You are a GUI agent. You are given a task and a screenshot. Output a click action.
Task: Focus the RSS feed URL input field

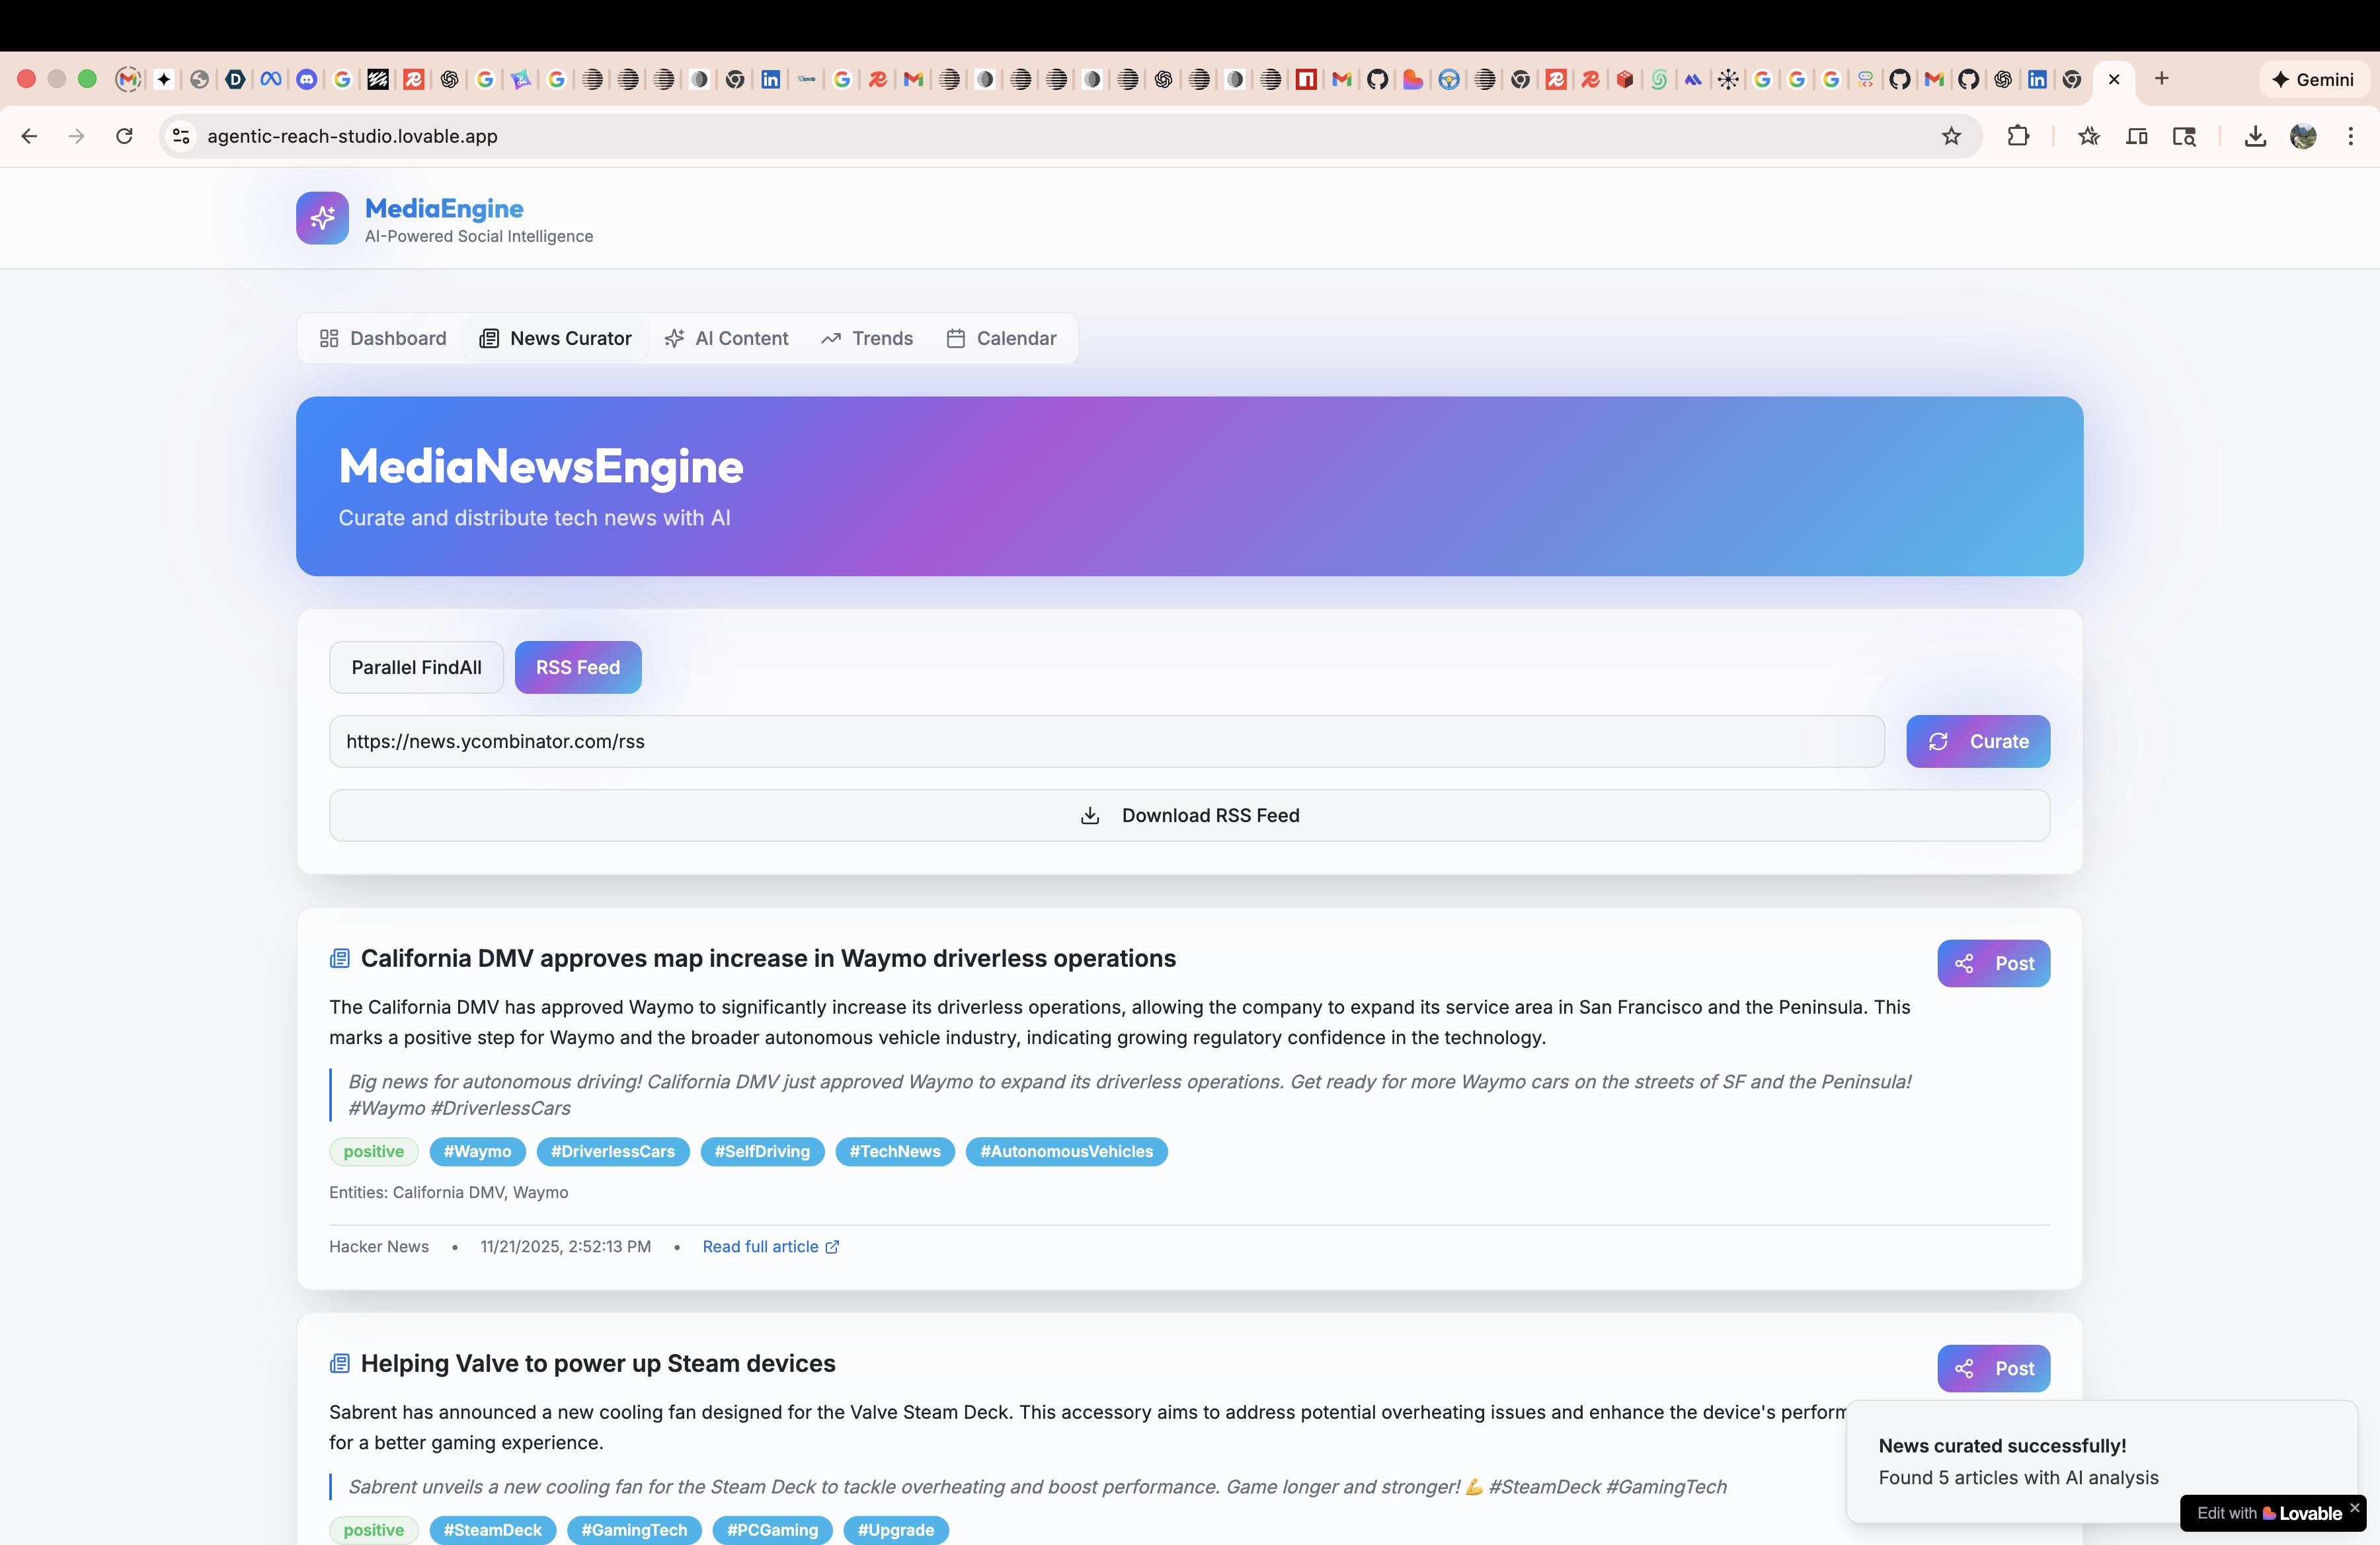1106,741
